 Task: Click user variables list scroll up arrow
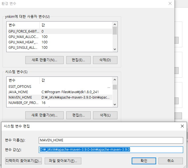click(x=115, y=24)
